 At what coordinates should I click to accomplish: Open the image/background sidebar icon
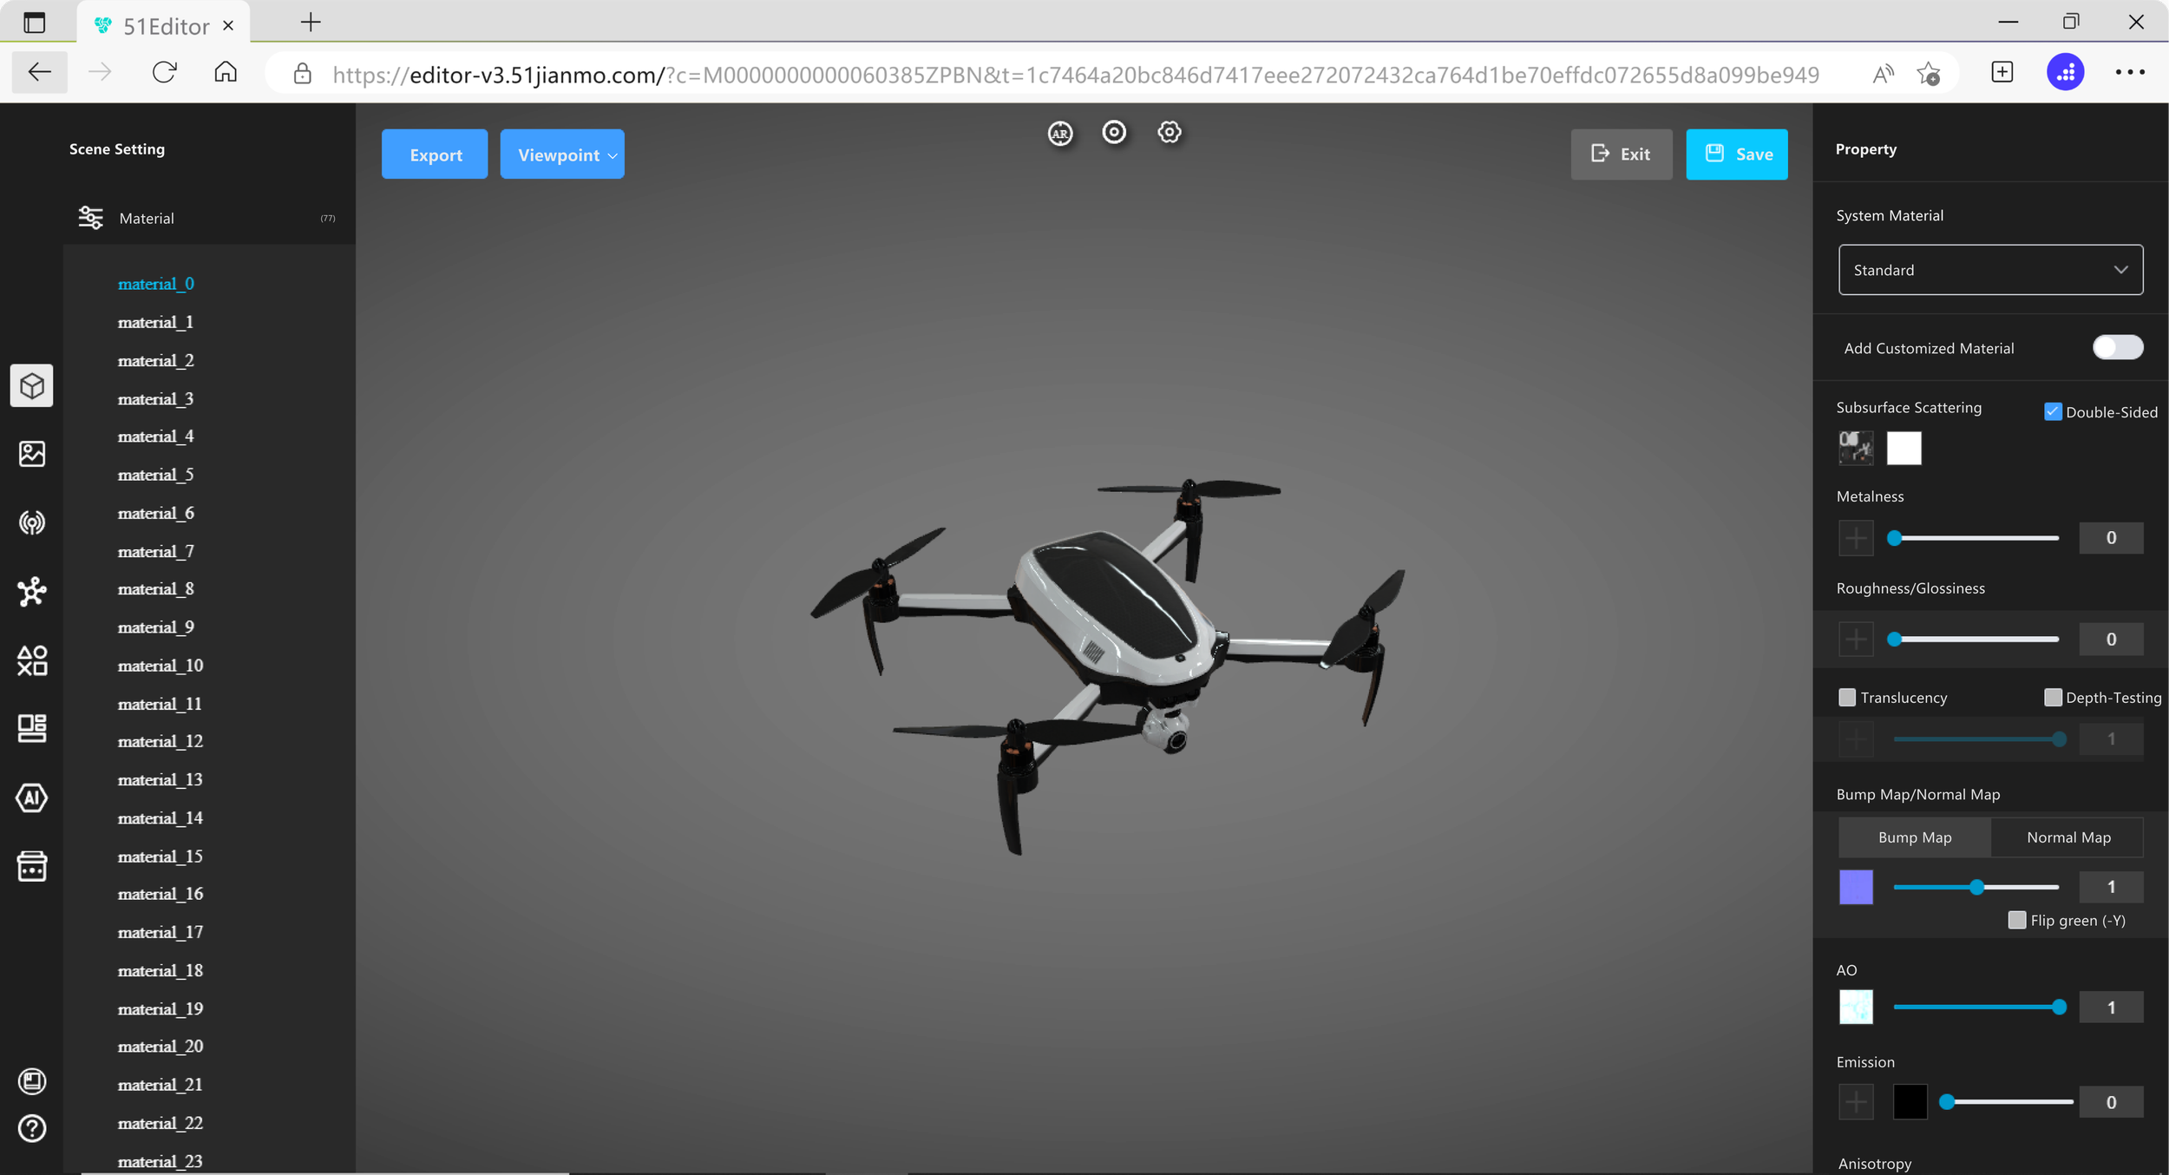[32, 454]
